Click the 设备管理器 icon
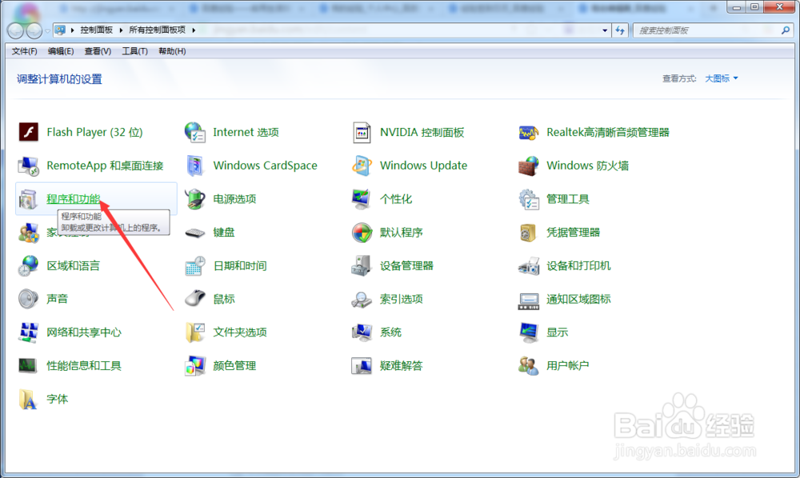 coord(362,265)
